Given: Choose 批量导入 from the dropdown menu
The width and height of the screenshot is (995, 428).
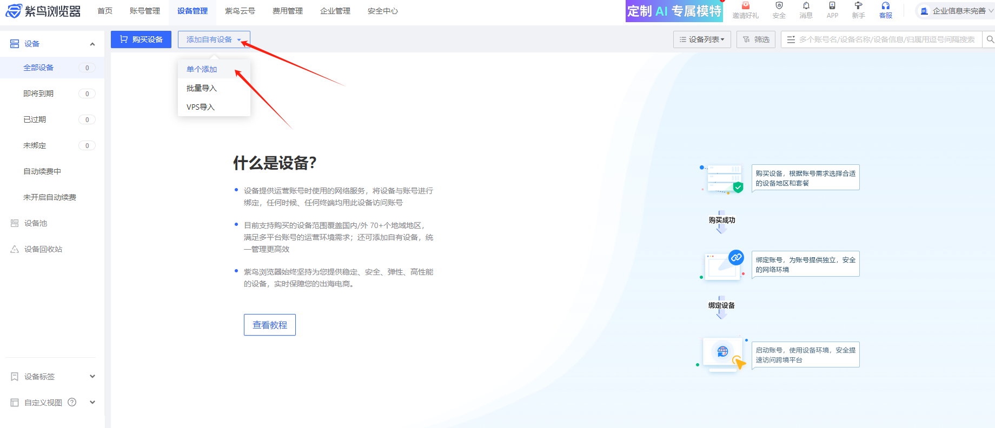Looking at the screenshot, I should pos(214,88).
